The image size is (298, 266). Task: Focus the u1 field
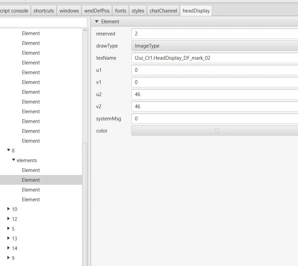pyautogui.click(x=215, y=70)
